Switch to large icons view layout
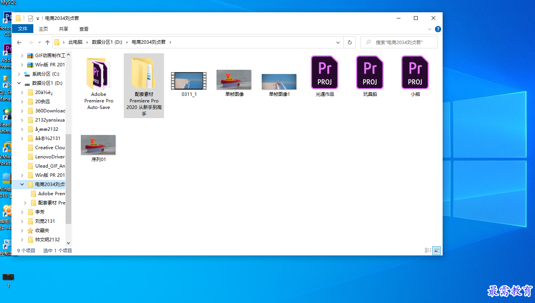This screenshot has height=303, width=535. tap(437, 250)
